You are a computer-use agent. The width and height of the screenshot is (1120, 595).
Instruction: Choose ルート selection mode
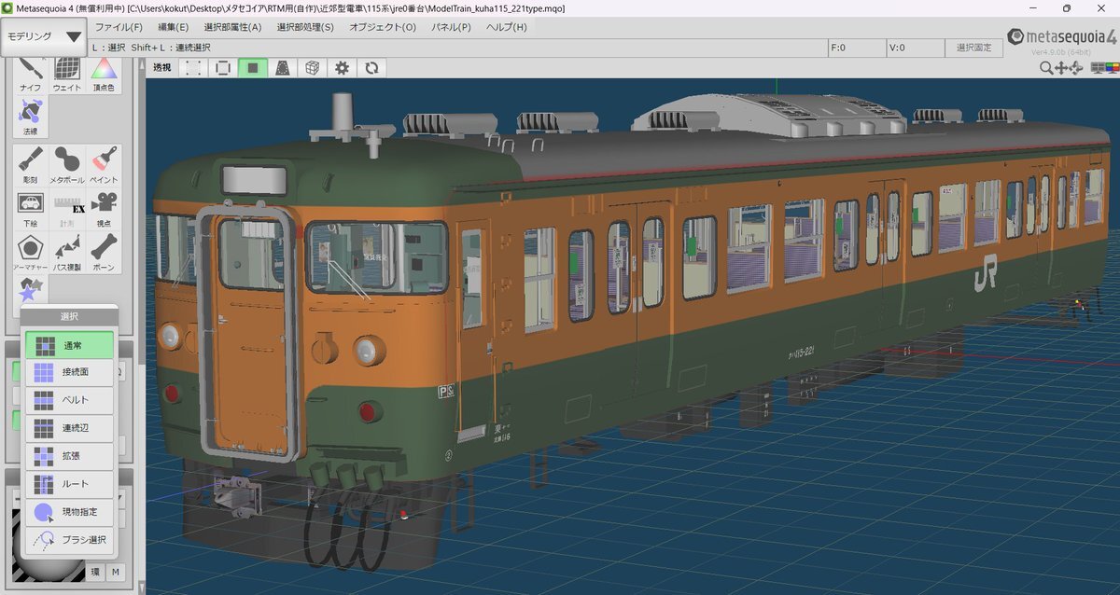click(x=69, y=484)
